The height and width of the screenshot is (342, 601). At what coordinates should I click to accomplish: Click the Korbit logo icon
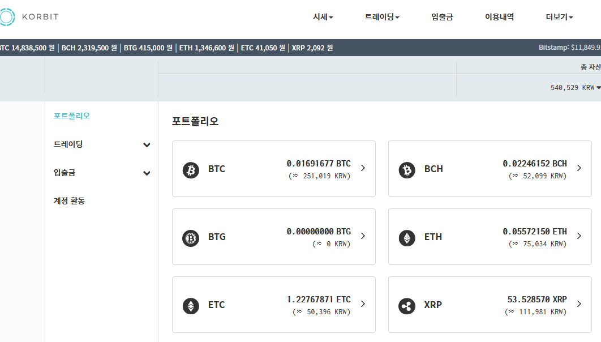pyautogui.click(x=7, y=17)
